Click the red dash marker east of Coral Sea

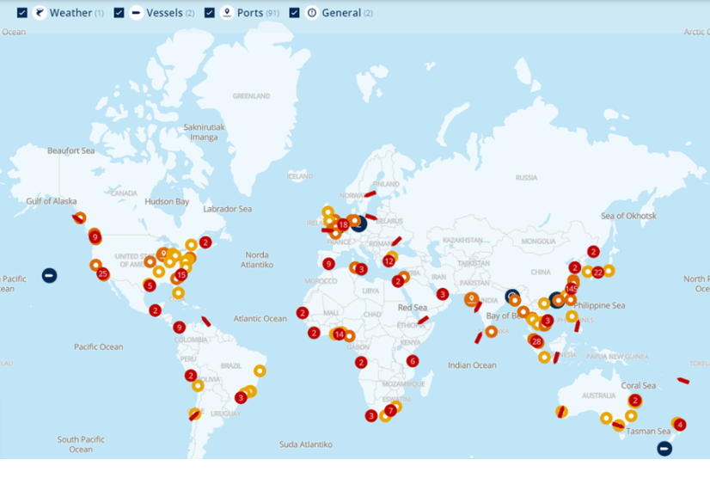682,380
